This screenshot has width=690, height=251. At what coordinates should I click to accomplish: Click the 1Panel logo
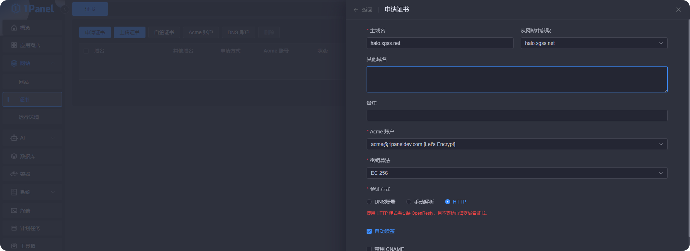pyautogui.click(x=32, y=9)
